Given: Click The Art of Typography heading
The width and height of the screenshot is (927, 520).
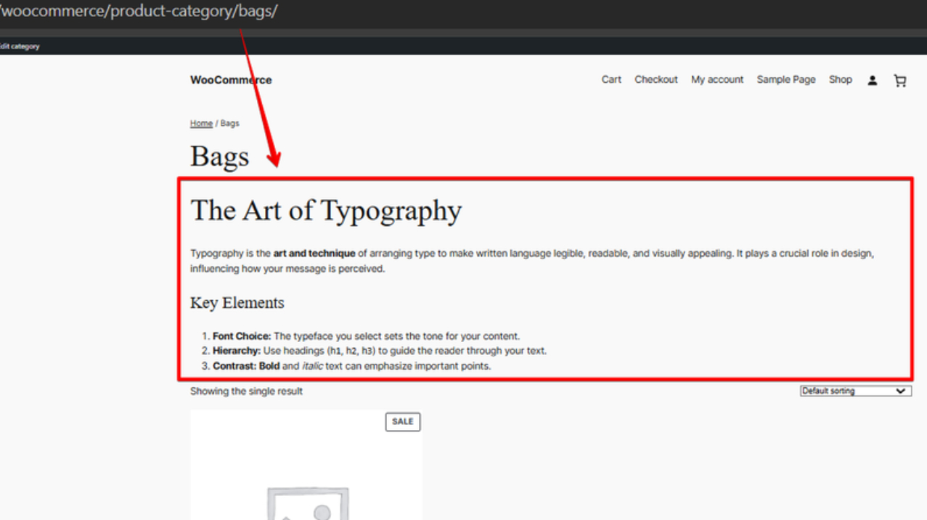Looking at the screenshot, I should pos(326,211).
